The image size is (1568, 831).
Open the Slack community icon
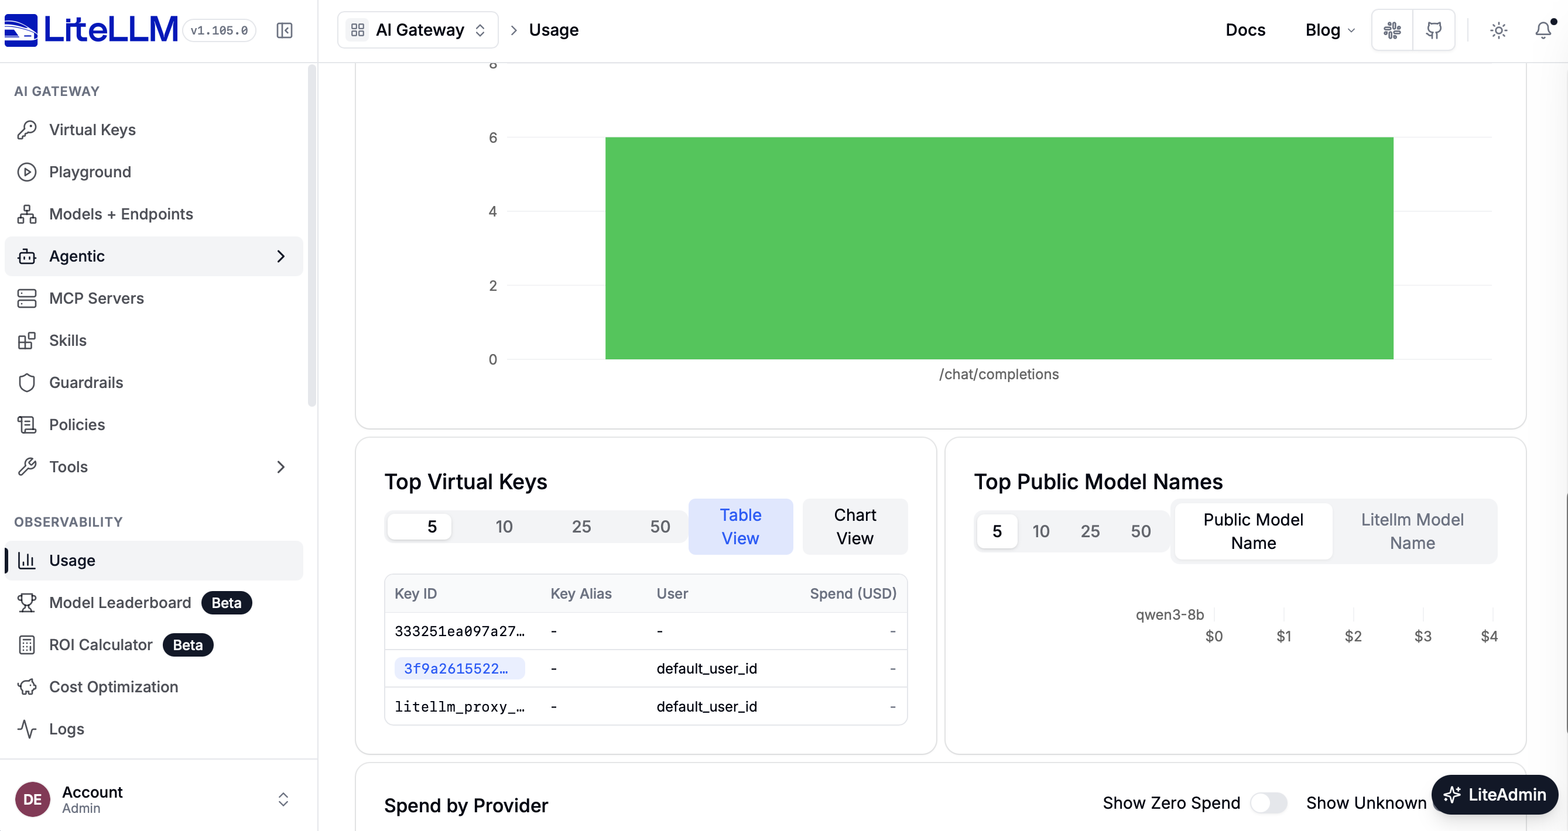pos(1392,30)
